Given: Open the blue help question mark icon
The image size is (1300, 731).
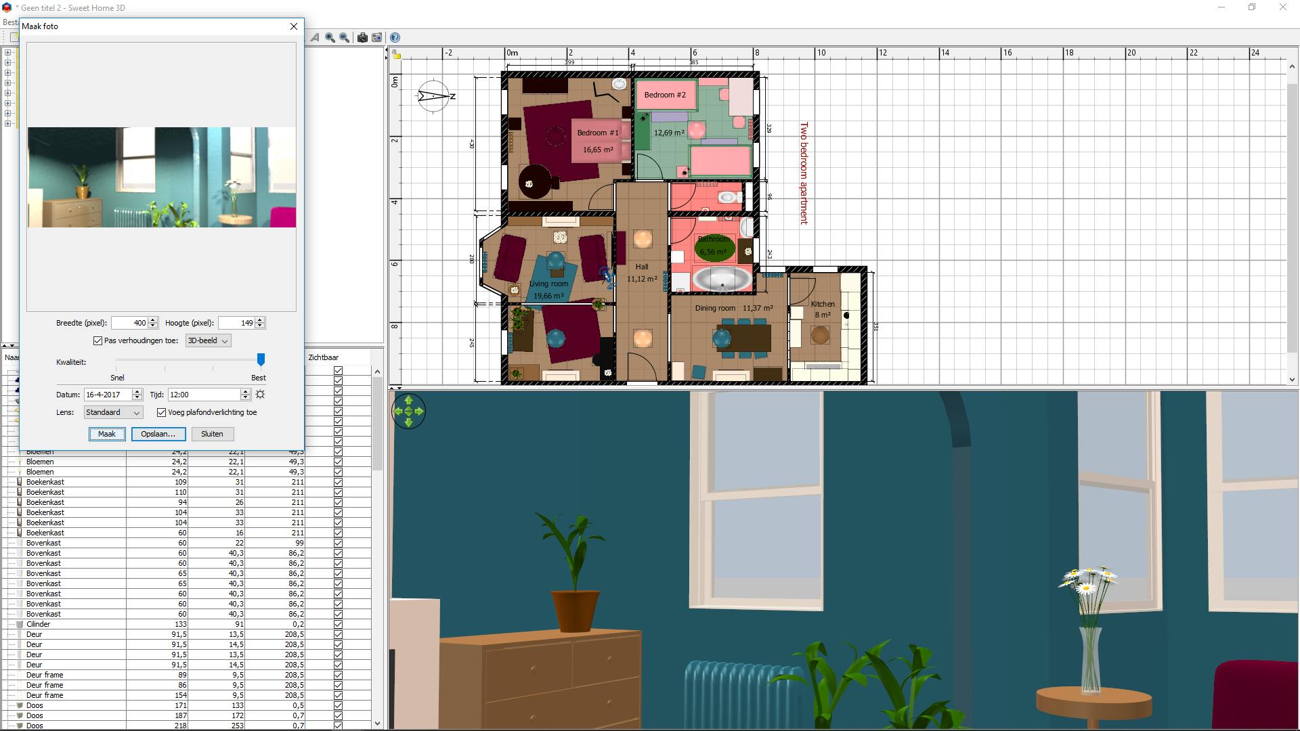Looking at the screenshot, I should click(395, 38).
